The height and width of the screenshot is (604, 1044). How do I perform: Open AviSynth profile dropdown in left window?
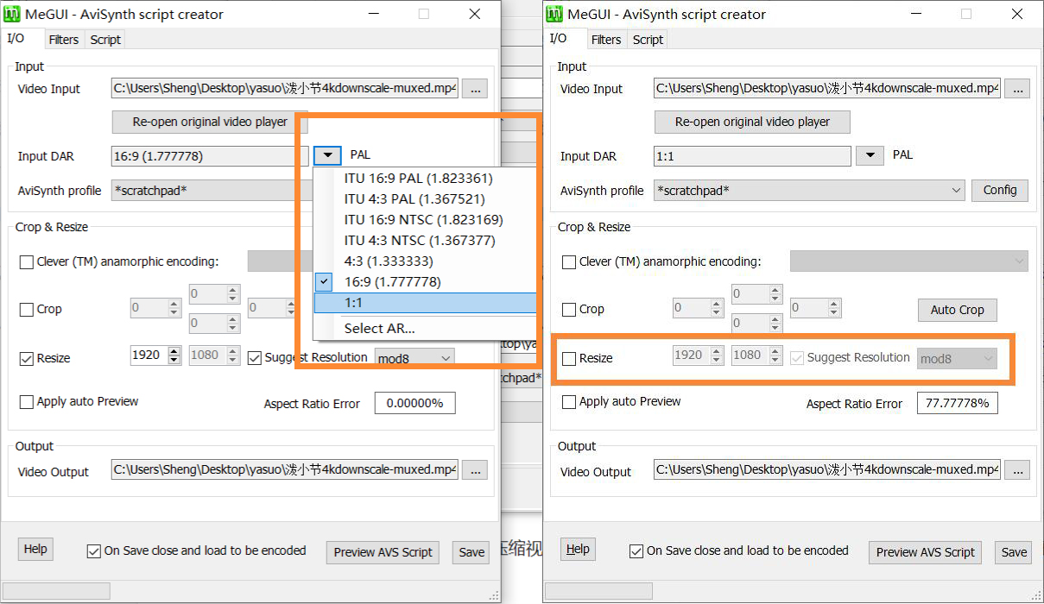210,190
